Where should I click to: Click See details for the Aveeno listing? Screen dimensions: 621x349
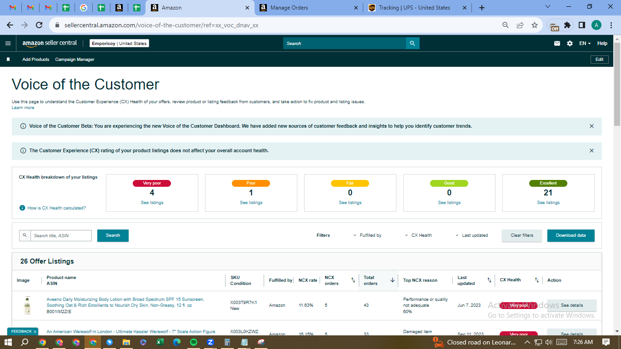click(572, 305)
